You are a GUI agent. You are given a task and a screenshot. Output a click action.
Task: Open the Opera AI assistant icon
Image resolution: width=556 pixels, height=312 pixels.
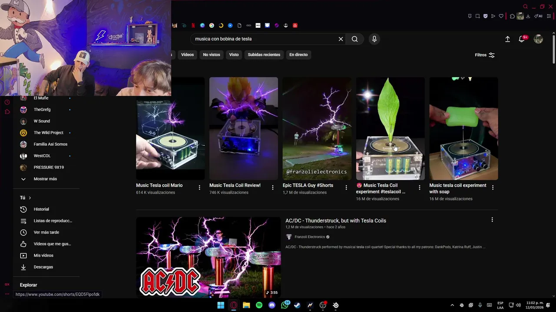coord(538,16)
